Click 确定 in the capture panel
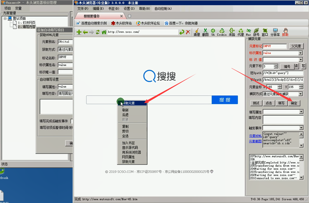The height and width of the screenshot is (203, 309). [294, 103]
